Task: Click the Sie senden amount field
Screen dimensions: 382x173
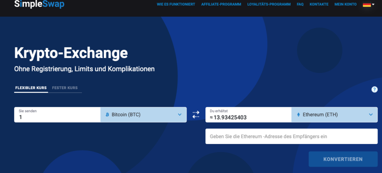Action: 57,115
